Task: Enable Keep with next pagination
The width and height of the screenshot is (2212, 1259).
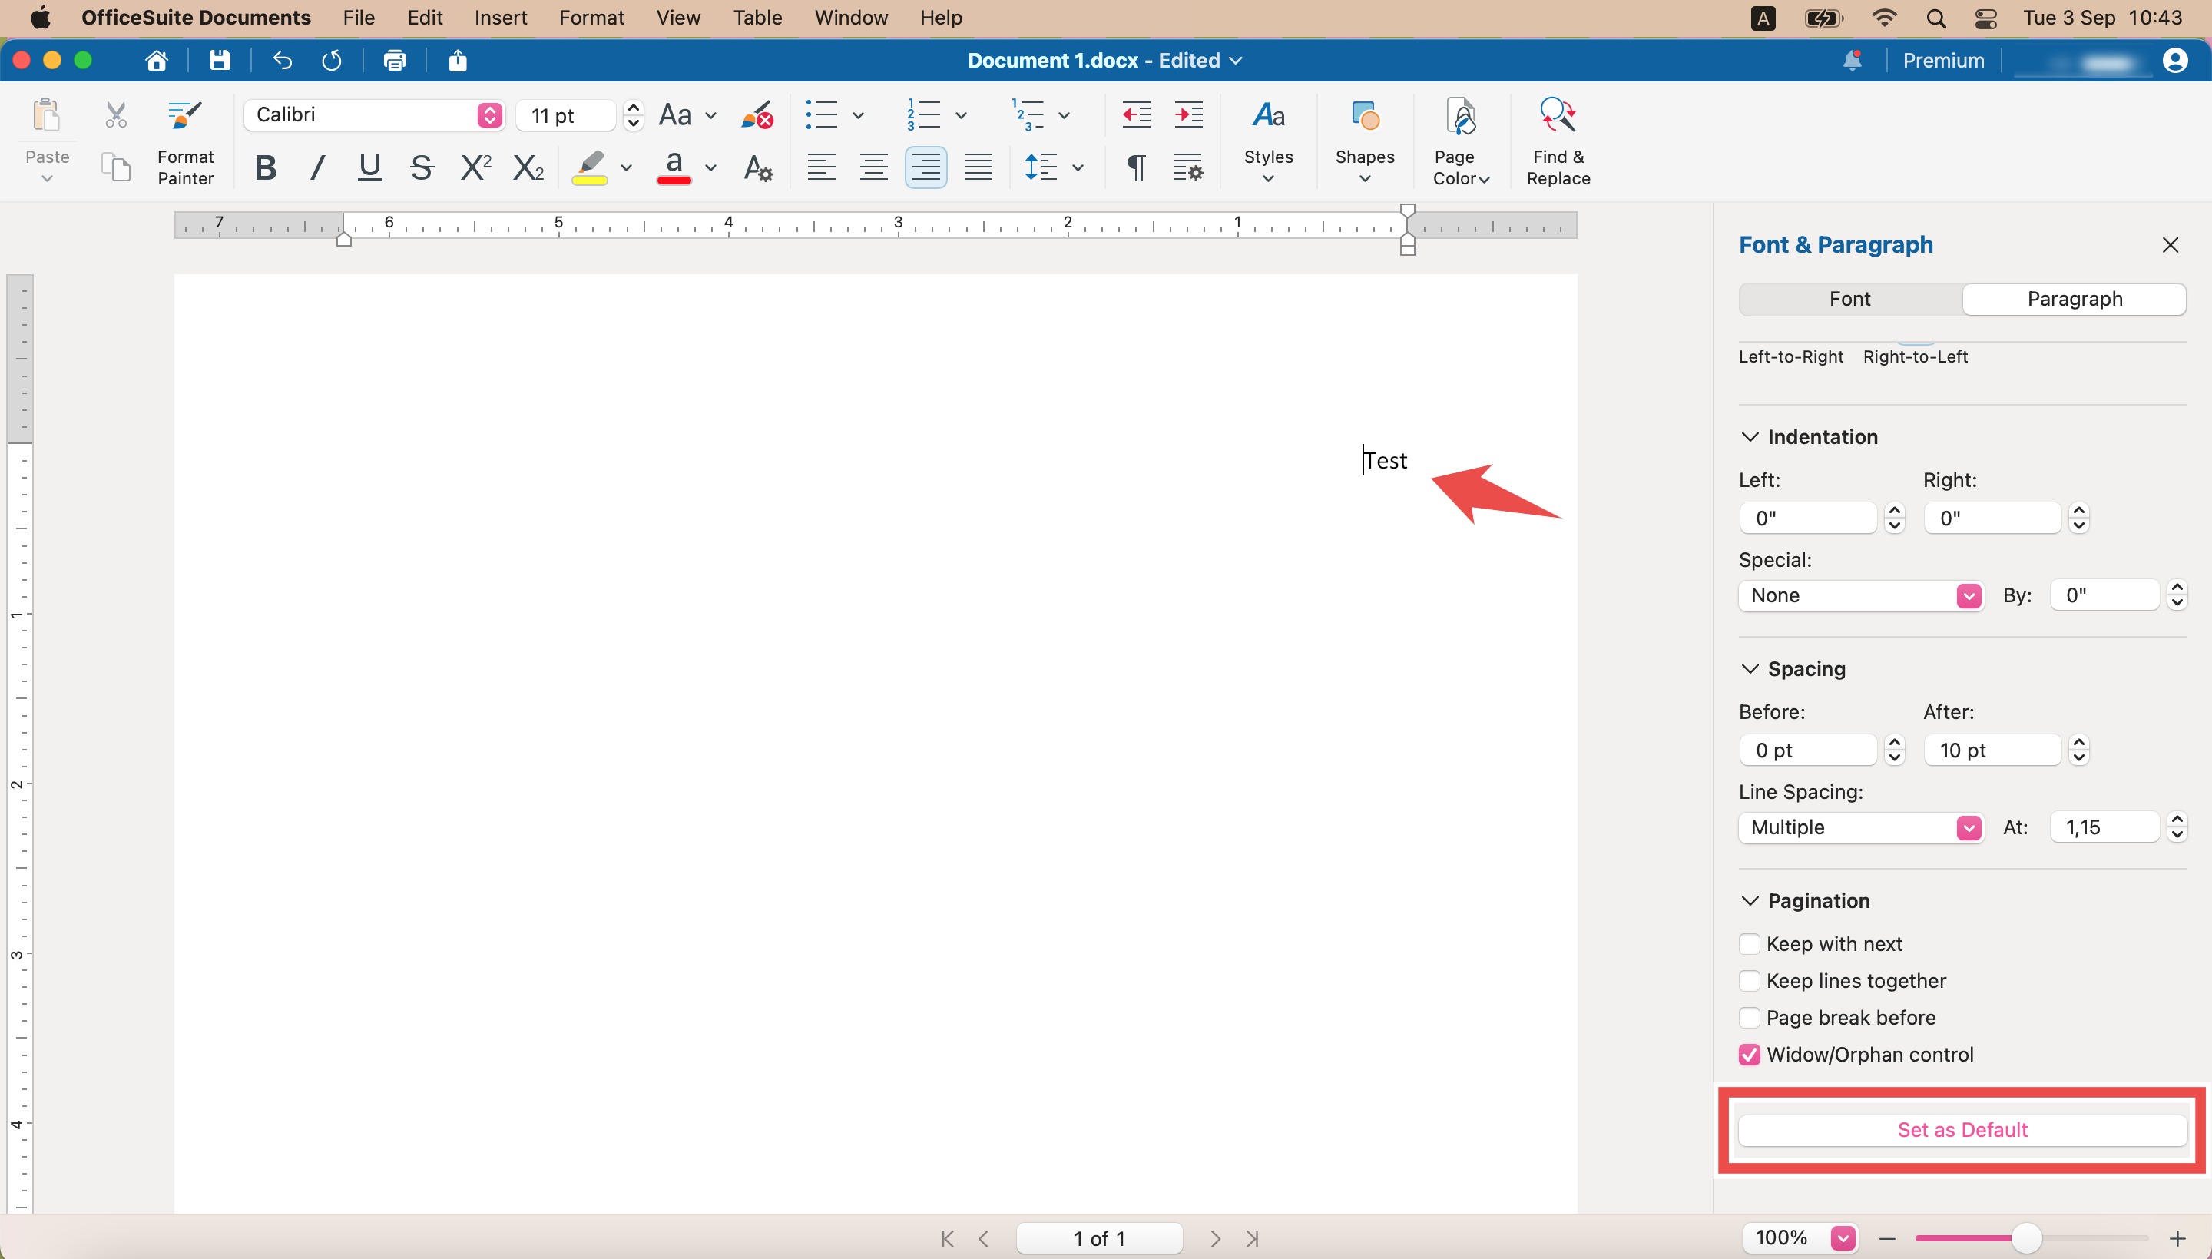Action: click(1750, 943)
